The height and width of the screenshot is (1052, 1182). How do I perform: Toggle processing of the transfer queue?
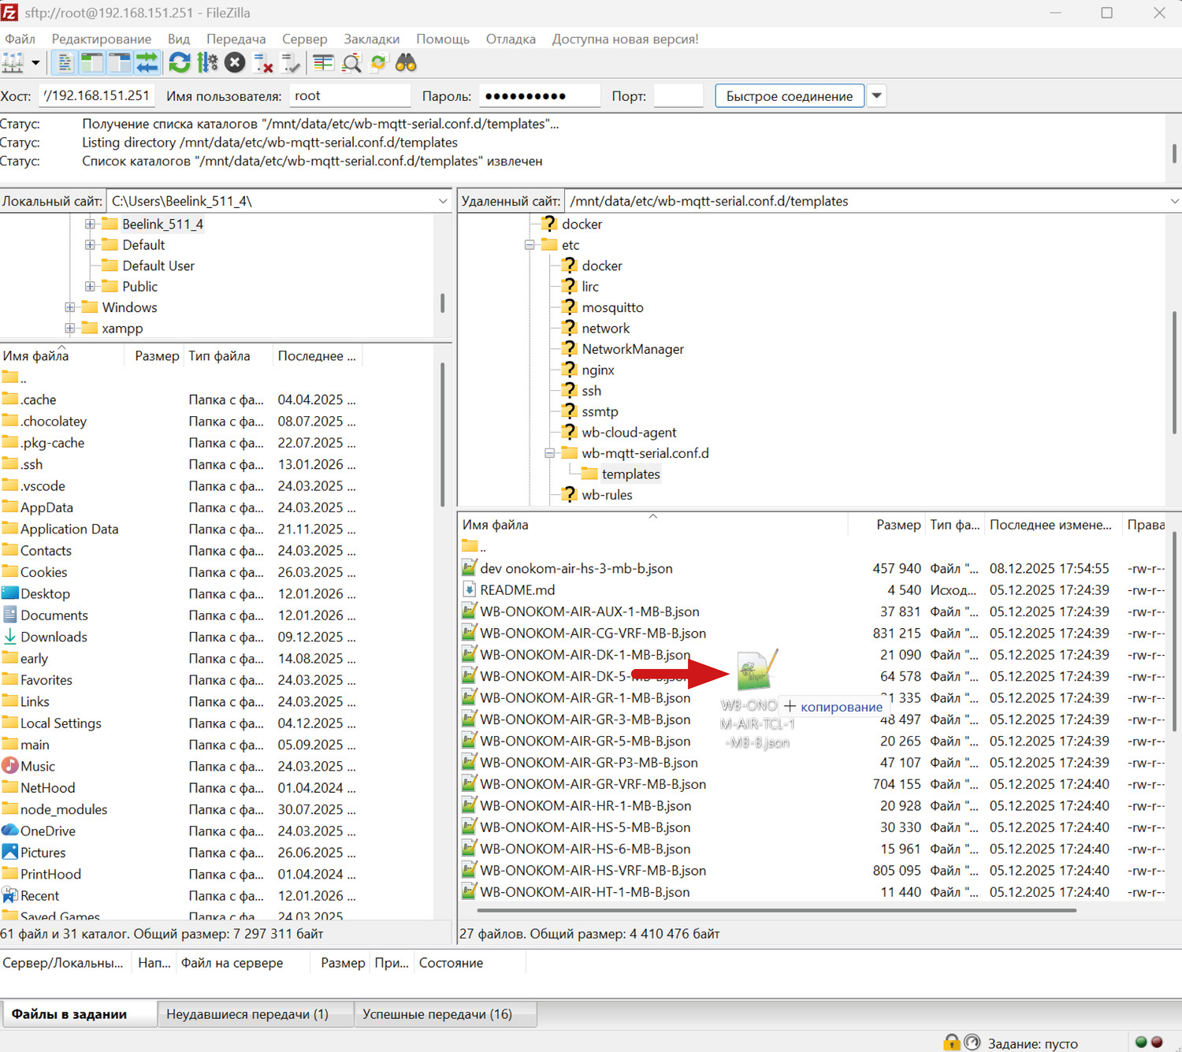click(x=207, y=63)
